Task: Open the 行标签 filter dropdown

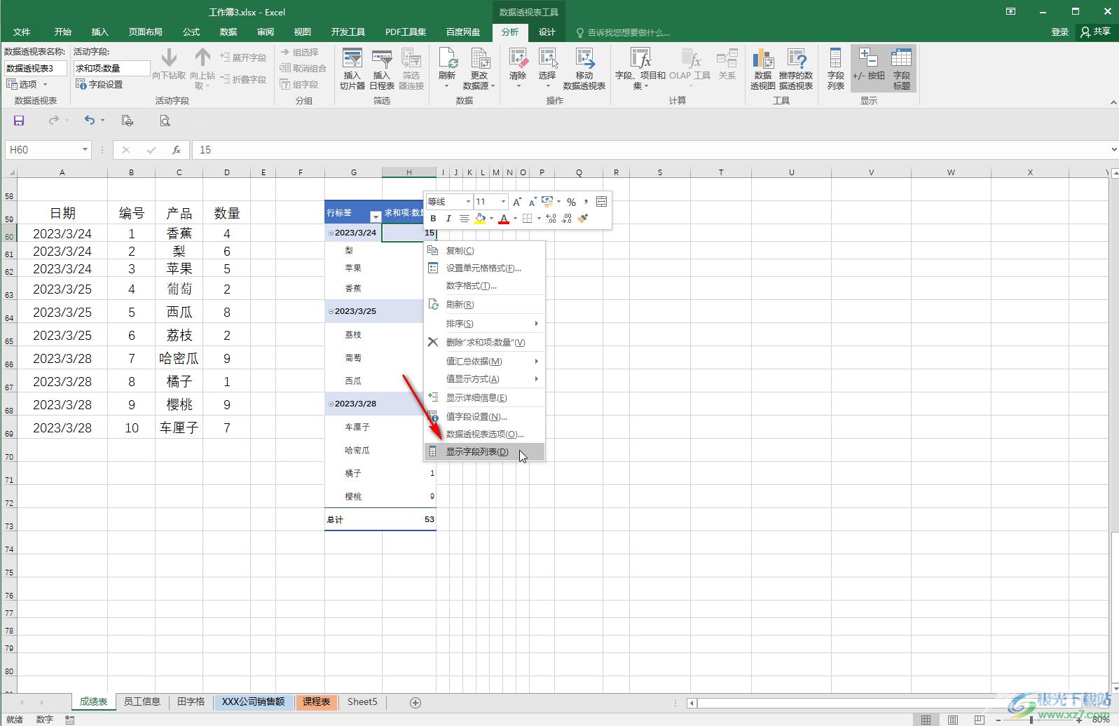Action: coord(375,217)
